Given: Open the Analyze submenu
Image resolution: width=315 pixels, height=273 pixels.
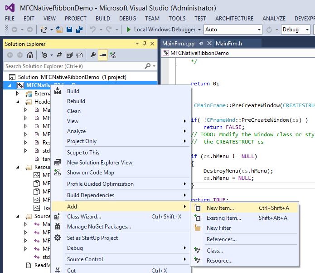Looking at the screenshot, I should pyautogui.click(x=121, y=131).
